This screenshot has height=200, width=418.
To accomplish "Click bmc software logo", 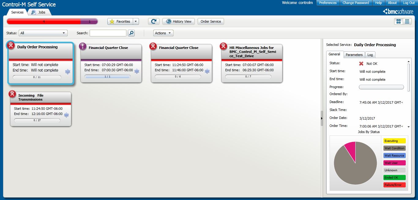I will coord(398,12).
